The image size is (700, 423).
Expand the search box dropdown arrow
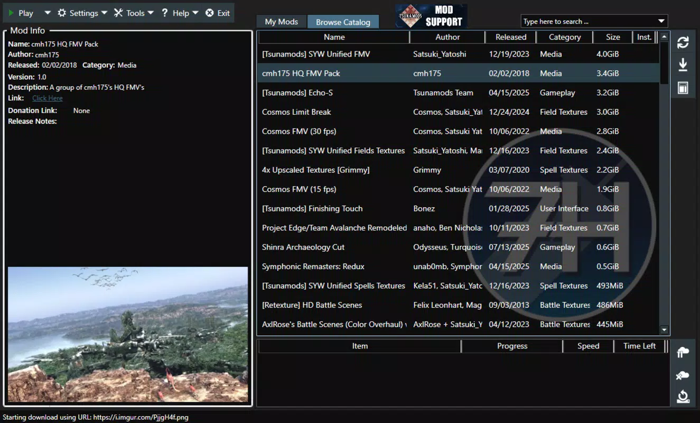tap(661, 21)
